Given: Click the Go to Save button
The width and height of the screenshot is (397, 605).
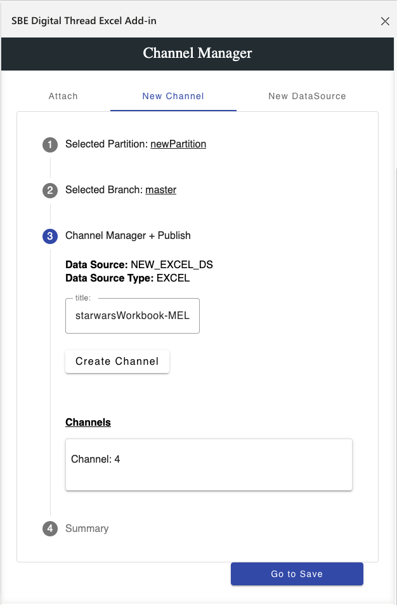Looking at the screenshot, I should [297, 574].
